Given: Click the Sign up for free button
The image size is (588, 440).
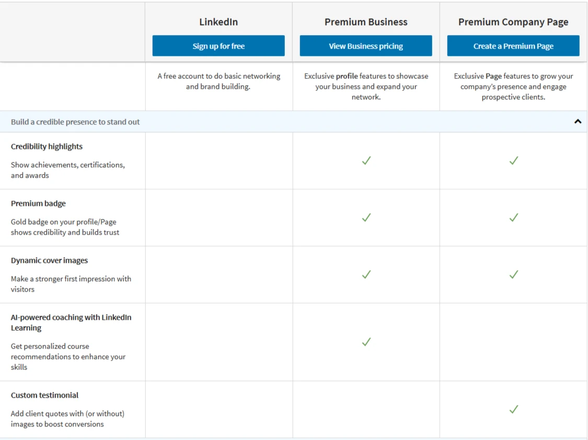Looking at the screenshot, I should (218, 46).
